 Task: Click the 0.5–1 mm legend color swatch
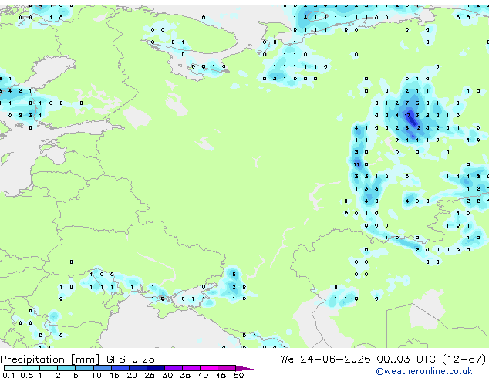point(31,368)
